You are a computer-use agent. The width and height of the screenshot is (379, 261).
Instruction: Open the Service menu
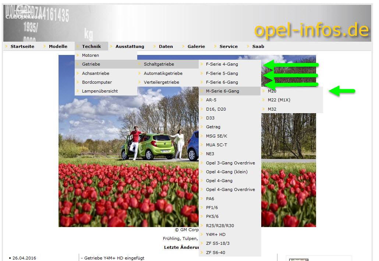[x=229, y=46]
